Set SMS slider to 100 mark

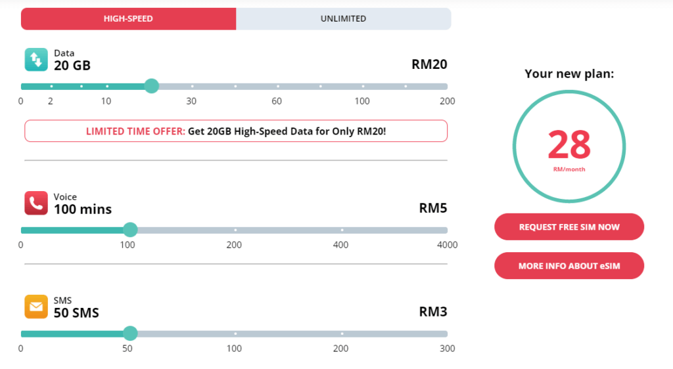(235, 334)
